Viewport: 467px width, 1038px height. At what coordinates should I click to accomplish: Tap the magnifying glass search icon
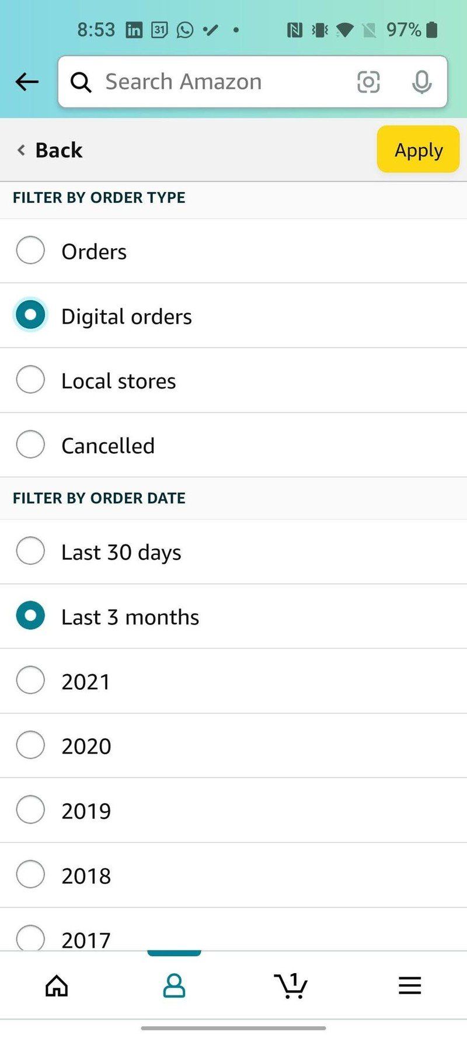[81, 82]
